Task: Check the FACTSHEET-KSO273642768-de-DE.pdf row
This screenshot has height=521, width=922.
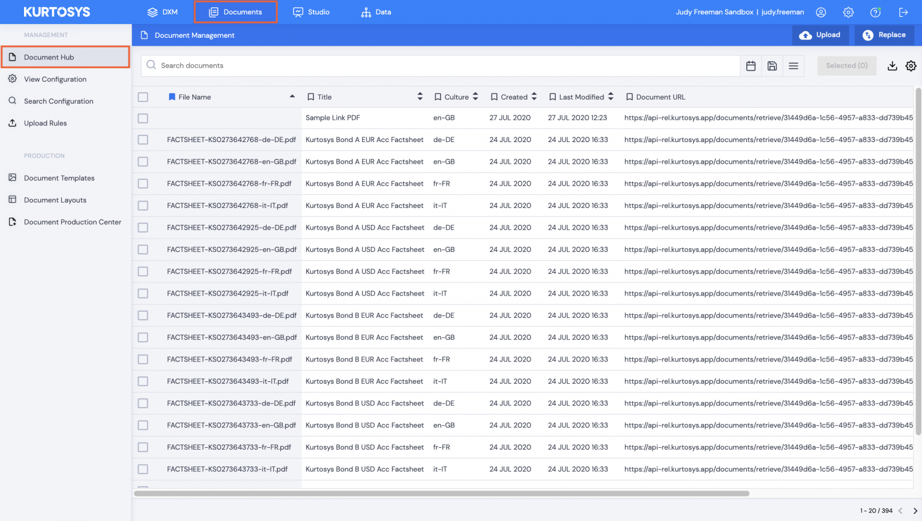Action: (143, 139)
